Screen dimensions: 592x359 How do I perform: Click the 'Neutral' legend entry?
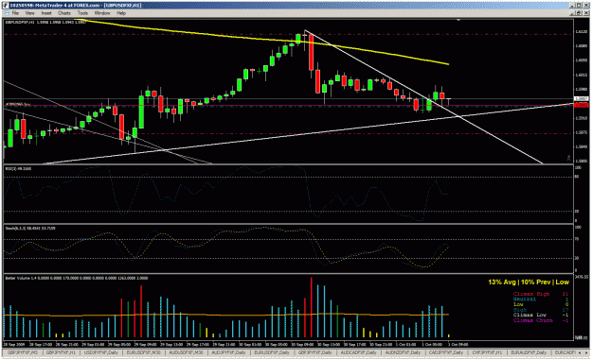525,299
